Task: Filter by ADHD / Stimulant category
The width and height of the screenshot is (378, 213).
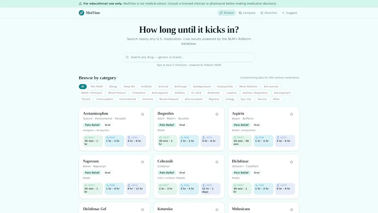Action: 92,93
